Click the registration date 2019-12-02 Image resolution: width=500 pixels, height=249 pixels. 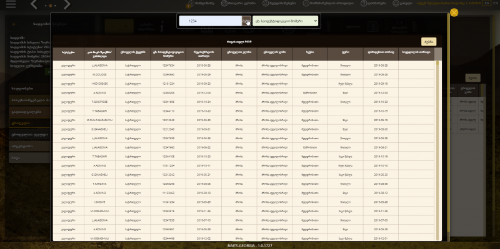[204, 238]
